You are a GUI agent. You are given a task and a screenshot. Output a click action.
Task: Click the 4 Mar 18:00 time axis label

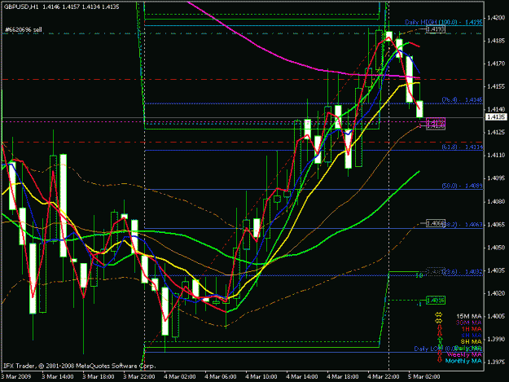343,376
